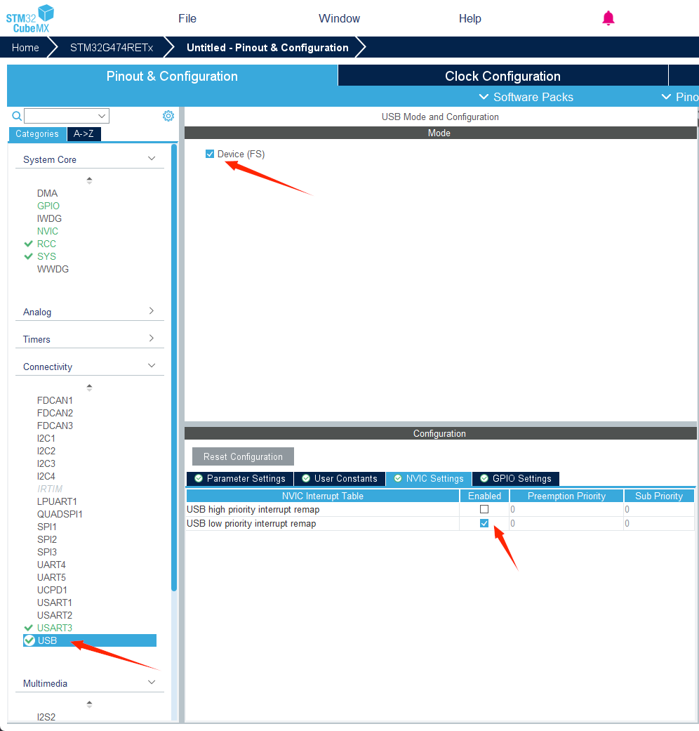
Task: Disable USB low priority interrupt remap
Action: pos(484,523)
